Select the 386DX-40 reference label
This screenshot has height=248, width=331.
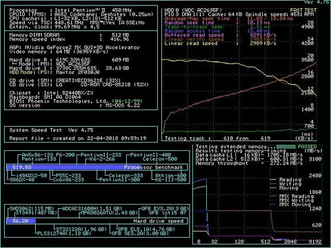pyautogui.click(x=22, y=180)
